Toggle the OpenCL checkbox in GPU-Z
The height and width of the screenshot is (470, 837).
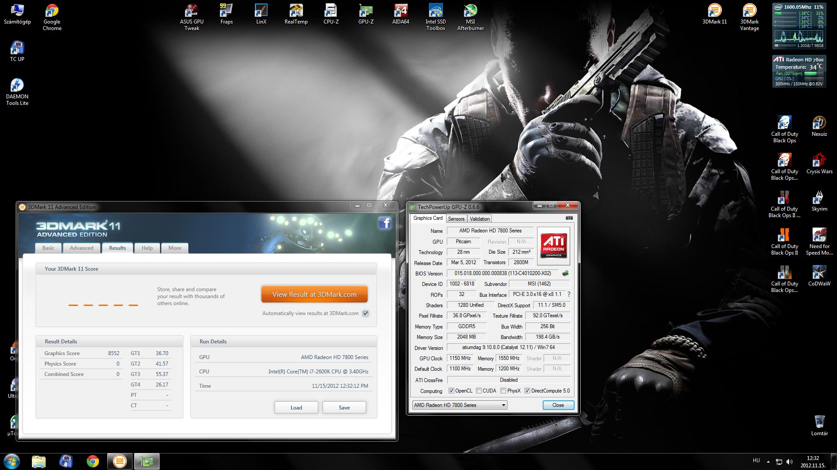(451, 391)
